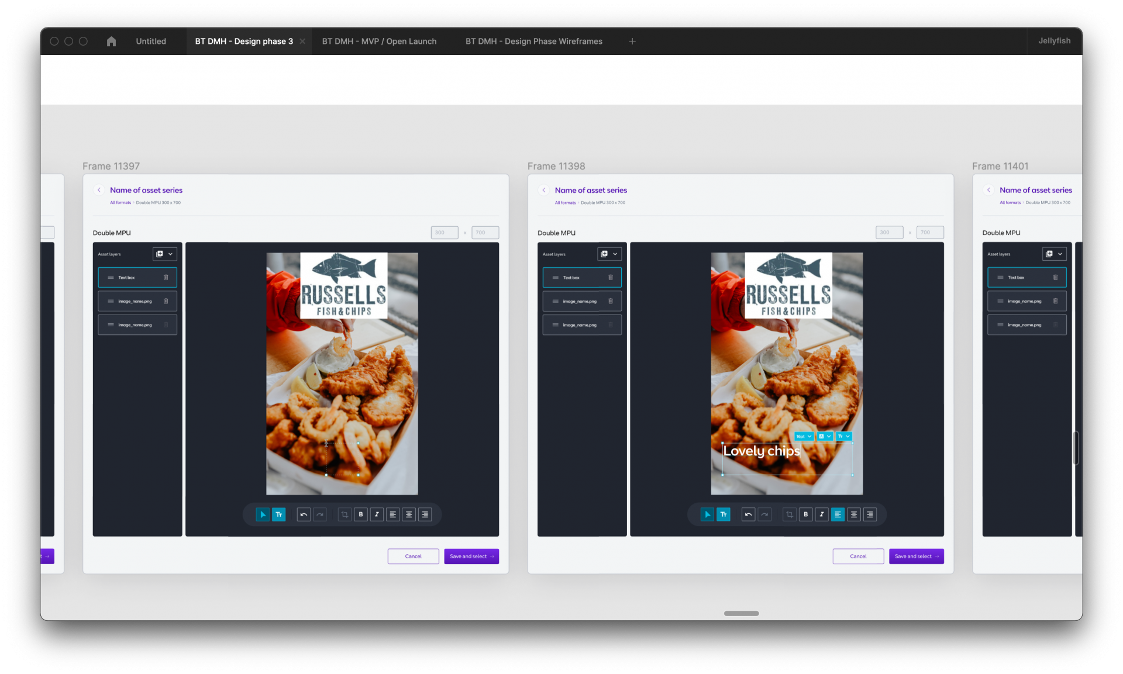
Task: Toggle italic in Frame 11397 toolbar
Action: click(x=377, y=514)
